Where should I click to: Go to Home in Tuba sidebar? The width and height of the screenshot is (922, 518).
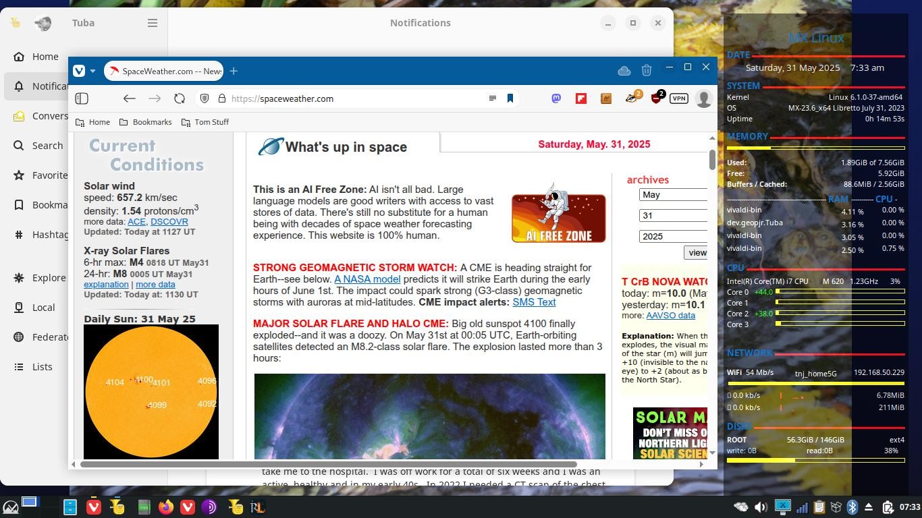pos(37,57)
